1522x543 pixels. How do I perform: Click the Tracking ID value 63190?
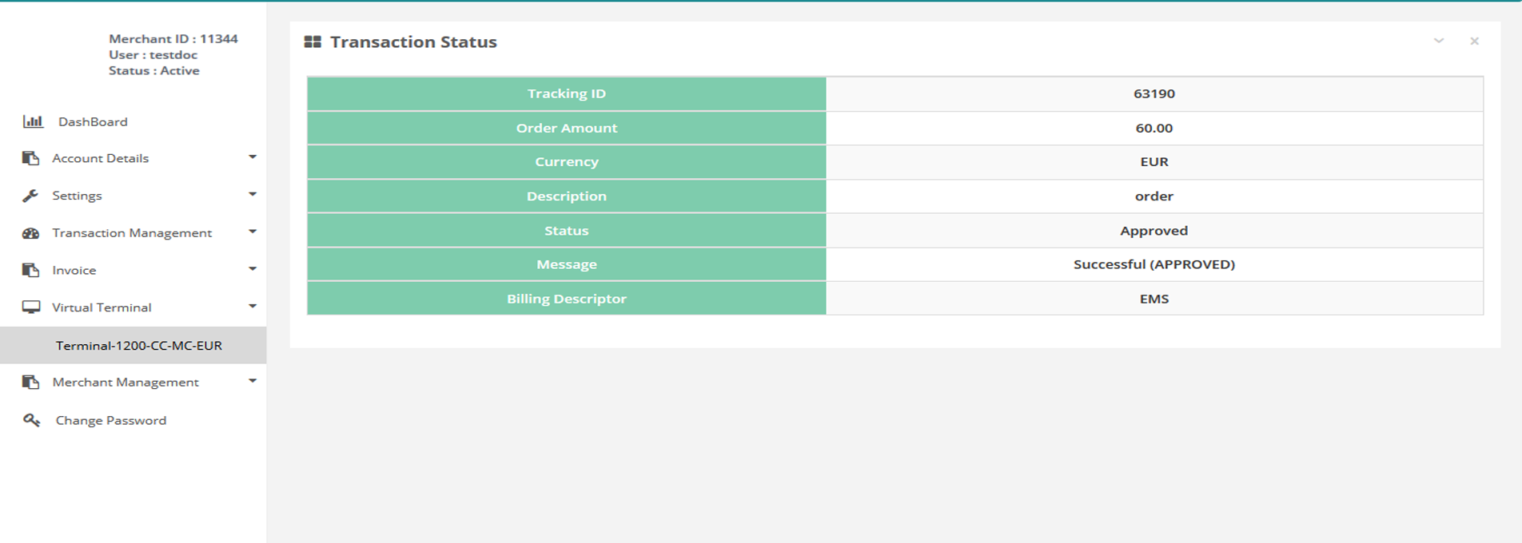(x=1153, y=93)
